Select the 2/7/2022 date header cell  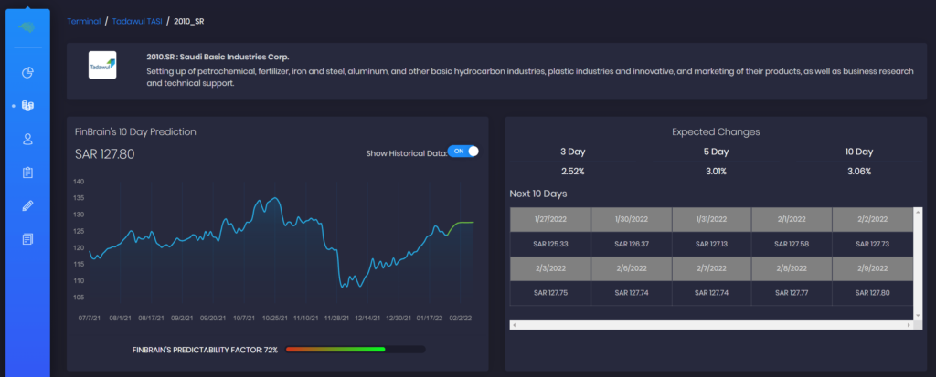tap(711, 269)
